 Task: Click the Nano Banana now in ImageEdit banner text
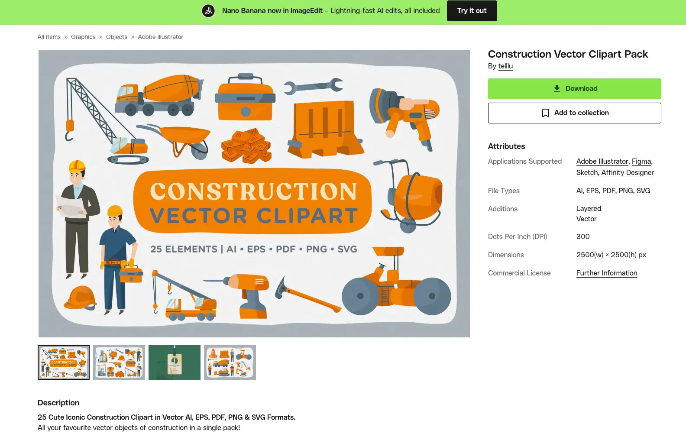click(x=331, y=11)
